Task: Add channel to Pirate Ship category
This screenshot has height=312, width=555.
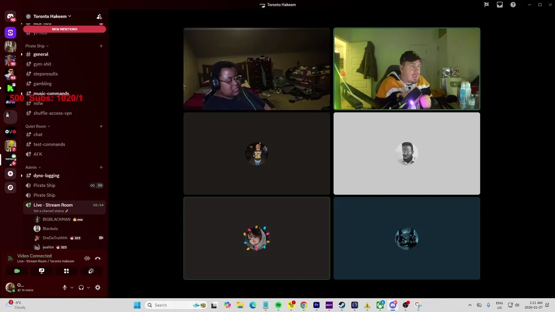Action: tap(101, 46)
